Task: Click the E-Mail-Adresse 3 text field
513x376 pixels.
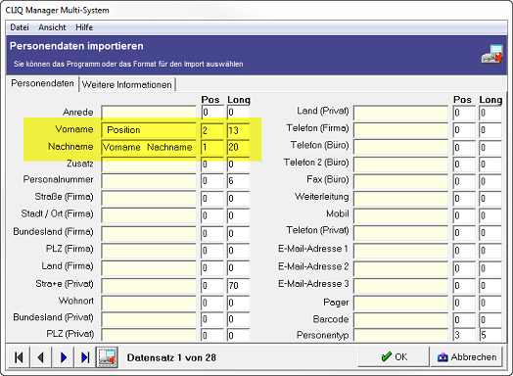Action: pyautogui.click(x=400, y=285)
